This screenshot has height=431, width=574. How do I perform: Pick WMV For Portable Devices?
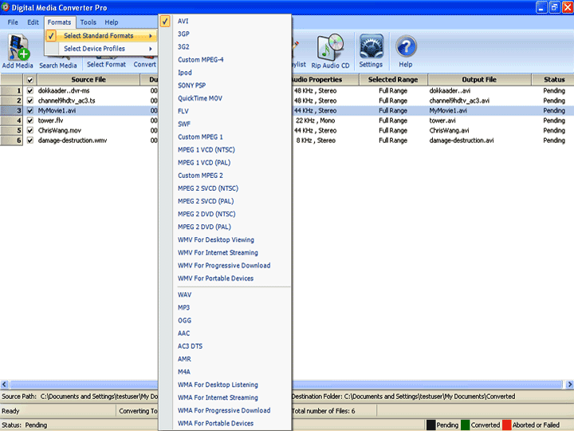click(x=215, y=279)
